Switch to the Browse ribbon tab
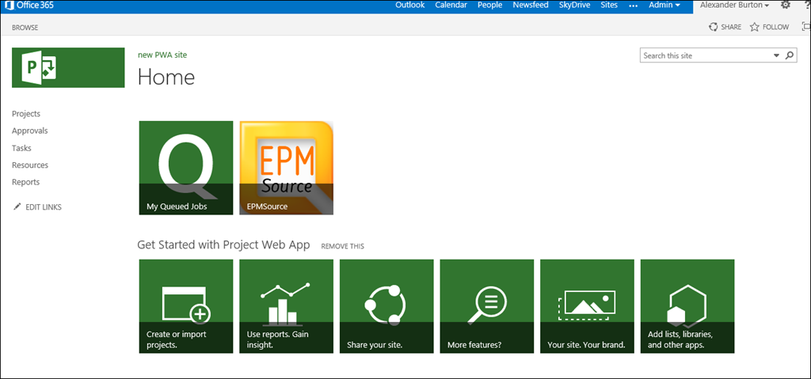Image resolution: width=811 pixels, height=379 pixels. click(25, 28)
